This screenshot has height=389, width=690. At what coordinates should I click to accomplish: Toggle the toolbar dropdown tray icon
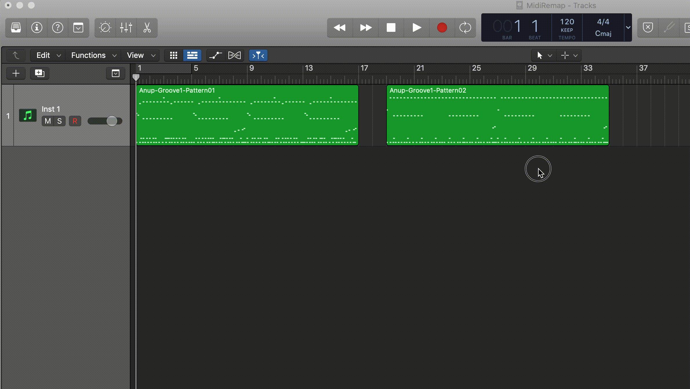[x=78, y=28]
